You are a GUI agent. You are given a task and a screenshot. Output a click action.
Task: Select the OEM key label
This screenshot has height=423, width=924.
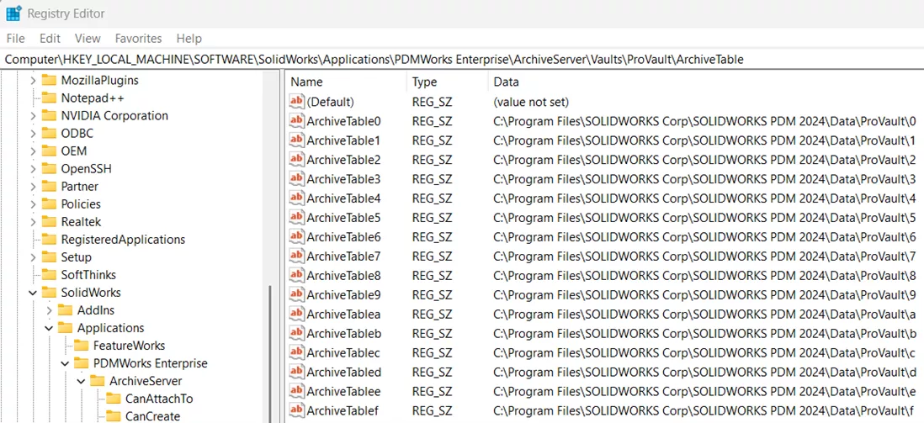74,151
